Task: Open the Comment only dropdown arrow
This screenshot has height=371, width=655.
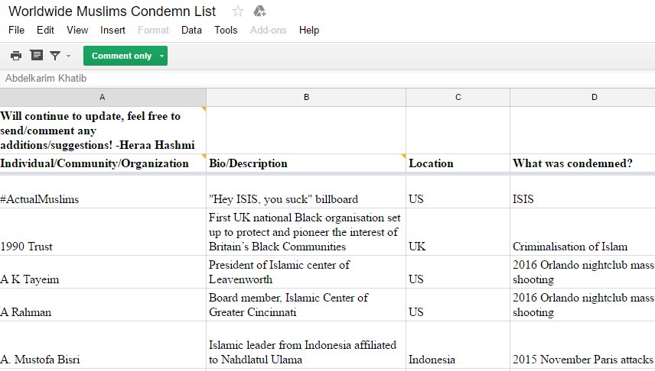Action: pos(161,56)
